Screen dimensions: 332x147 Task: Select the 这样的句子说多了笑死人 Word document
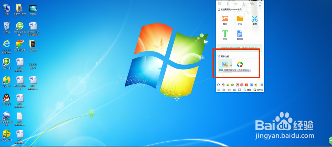(33, 29)
